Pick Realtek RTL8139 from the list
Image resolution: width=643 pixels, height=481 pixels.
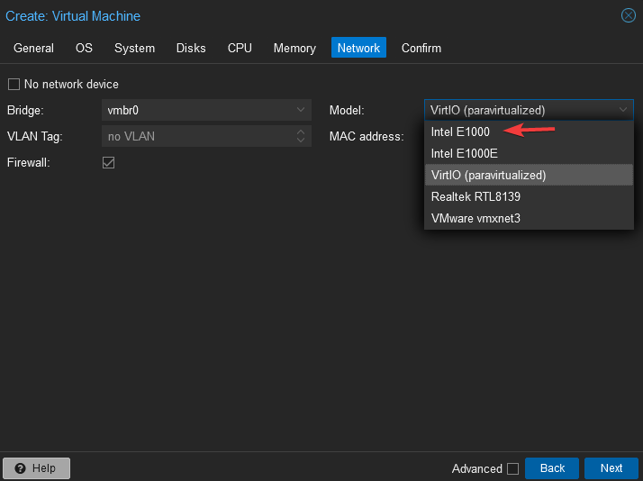click(475, 196)
